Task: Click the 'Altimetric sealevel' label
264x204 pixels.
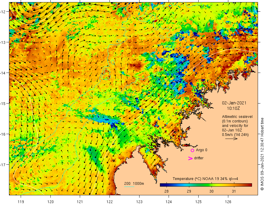Action: coord(237,117)
